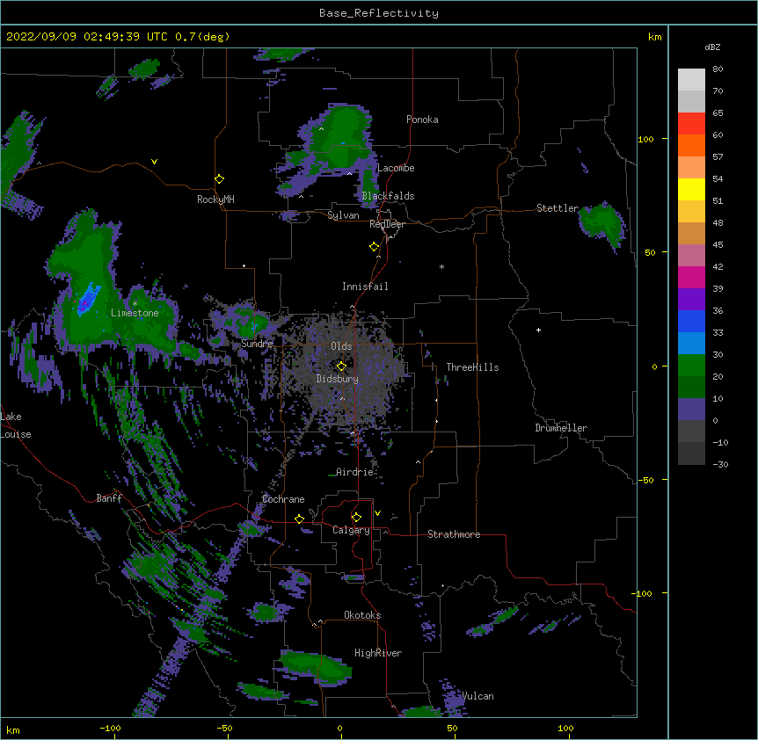Select the magenta 39-42 dBZ legend swatch
Image resolution: width=758 pixels, height=740 pixels.
click(x=691, y=277)
